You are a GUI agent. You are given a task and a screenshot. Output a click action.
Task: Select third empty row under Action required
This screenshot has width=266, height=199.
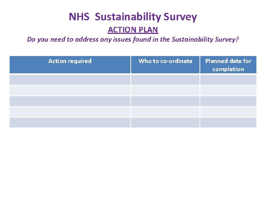70,101
